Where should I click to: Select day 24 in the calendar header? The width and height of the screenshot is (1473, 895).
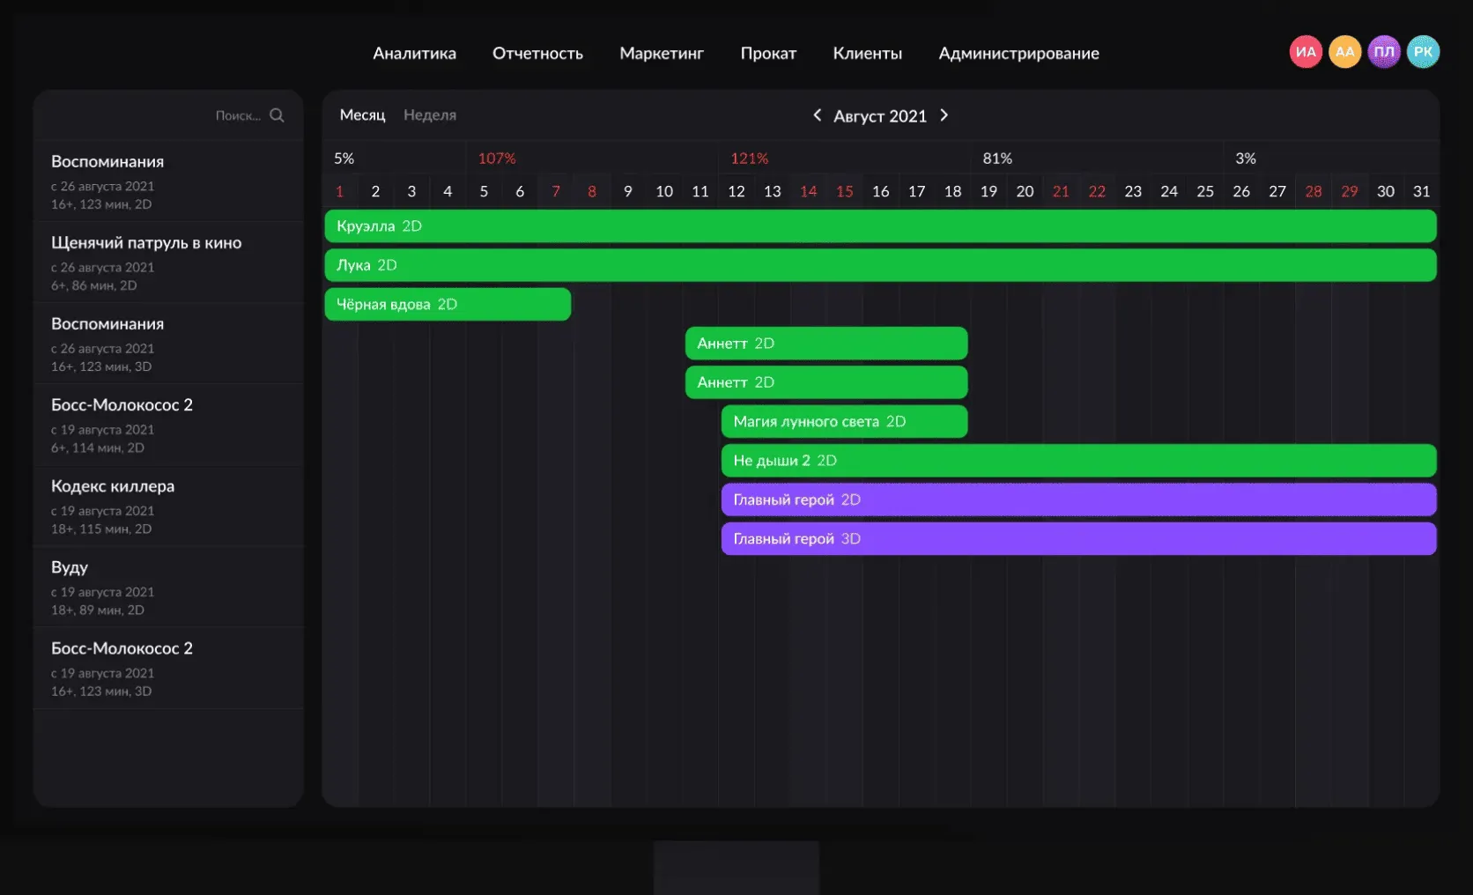pos(1169,191)
